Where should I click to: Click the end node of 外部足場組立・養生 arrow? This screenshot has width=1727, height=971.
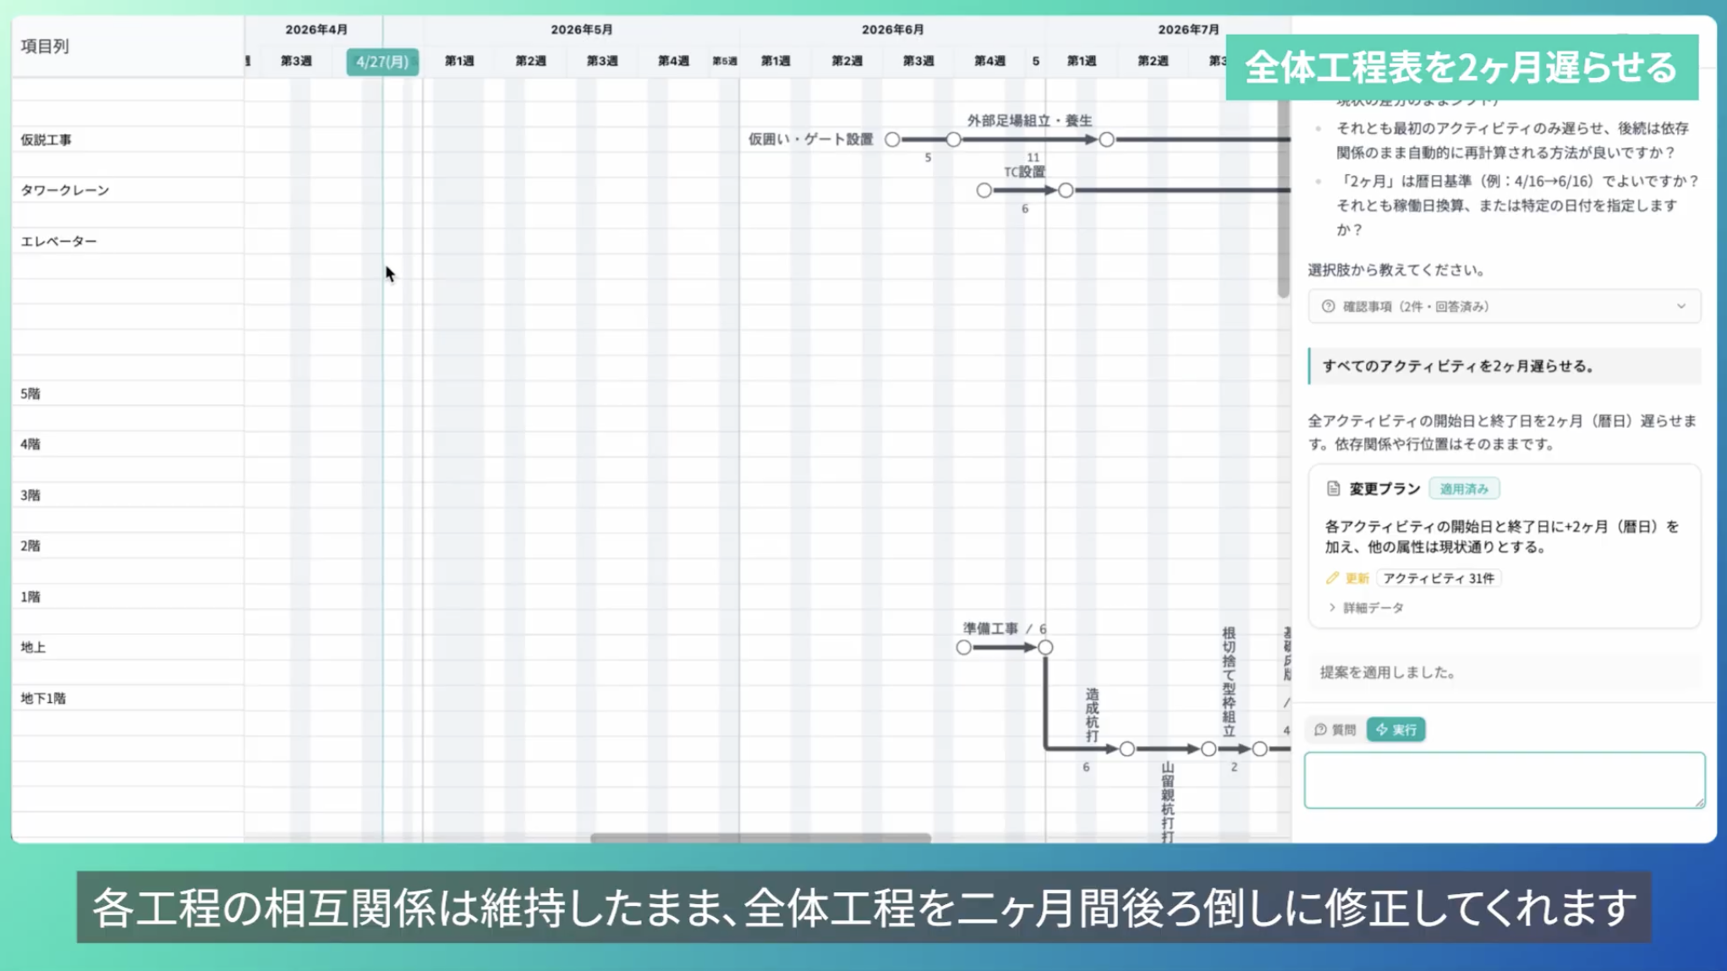tap(1106, 140)
